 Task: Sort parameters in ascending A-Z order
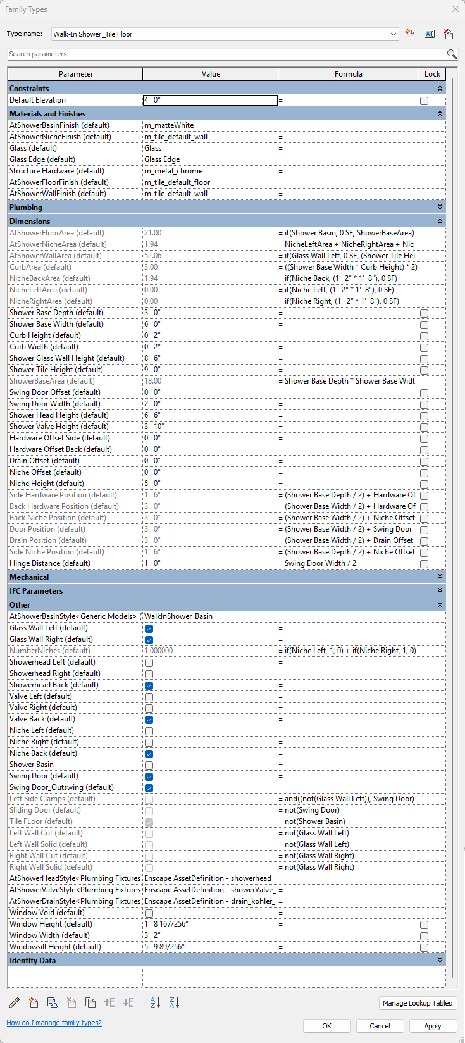(x=155, y=1002)
